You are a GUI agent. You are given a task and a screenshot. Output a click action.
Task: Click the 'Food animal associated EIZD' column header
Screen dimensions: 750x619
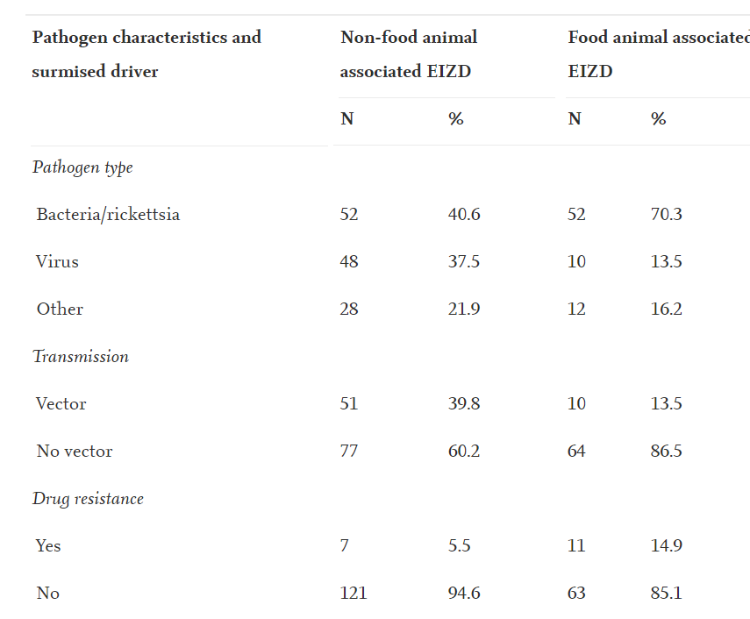[658, 54]
